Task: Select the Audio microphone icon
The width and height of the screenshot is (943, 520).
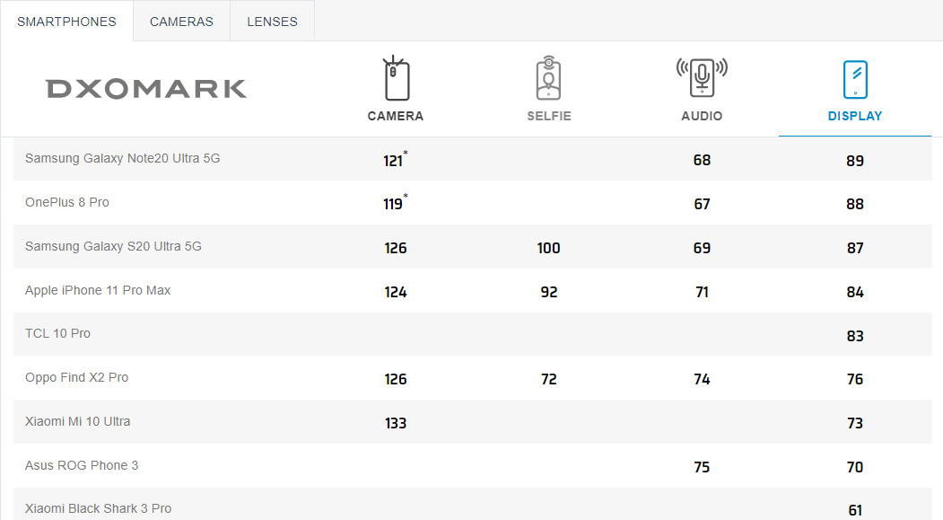Action: pyautogui.click(x=702, y=77)
